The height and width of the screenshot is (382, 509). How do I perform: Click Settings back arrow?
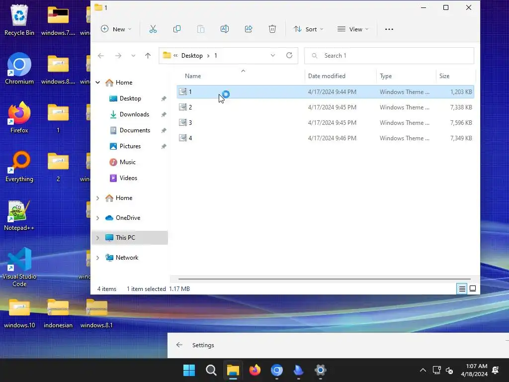pos(179,345)
